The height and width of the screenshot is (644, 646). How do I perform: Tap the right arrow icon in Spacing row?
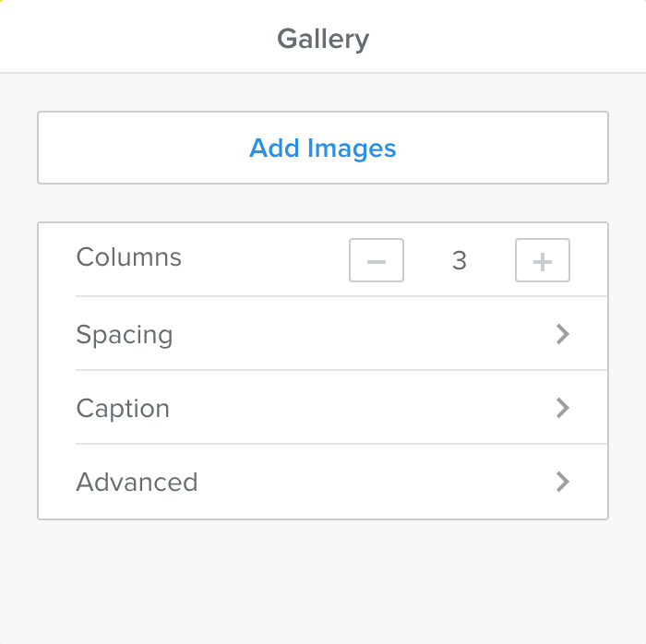coord(563,334)
